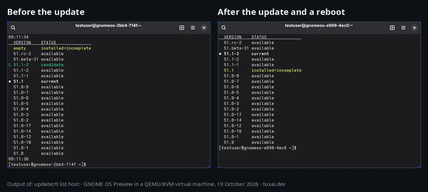428x192 pixels.
Task: Click the 09:11:36 timestamp line
Action: click(x=19, y=159)
